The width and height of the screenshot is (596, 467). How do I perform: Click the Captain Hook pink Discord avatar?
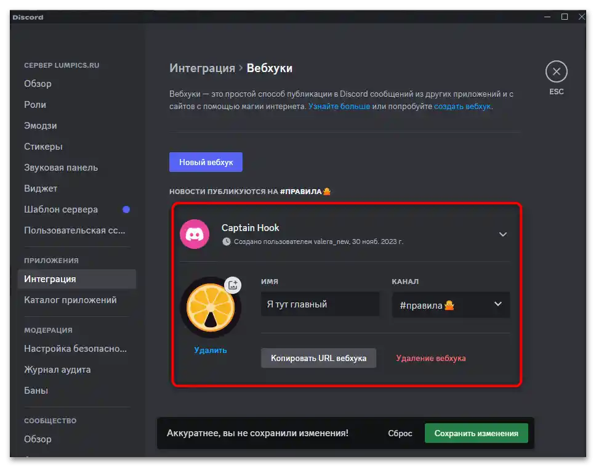[194, 234]
